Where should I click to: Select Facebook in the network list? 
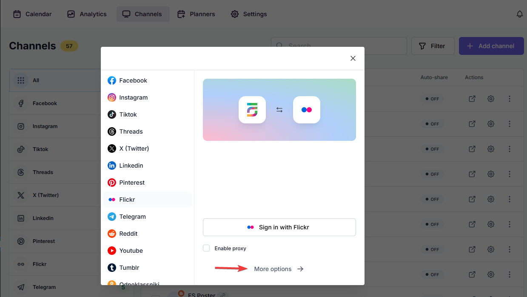(133, 80)
